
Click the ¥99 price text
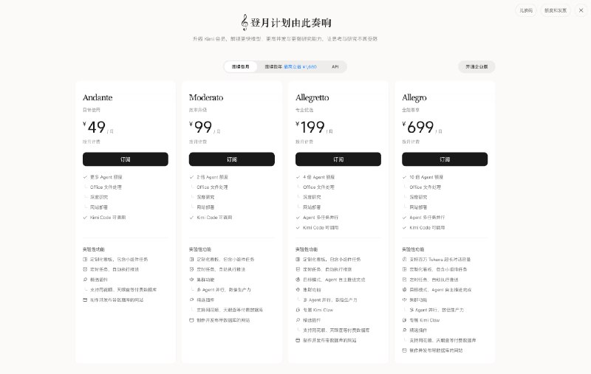click(x=200, y=127)
